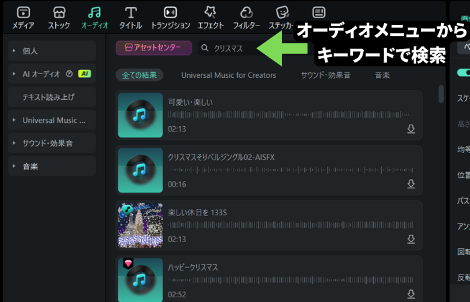Screen dimensions: 470x302
Task: Open the エフェクト (Effects) tab
Action: click(210, 17)
